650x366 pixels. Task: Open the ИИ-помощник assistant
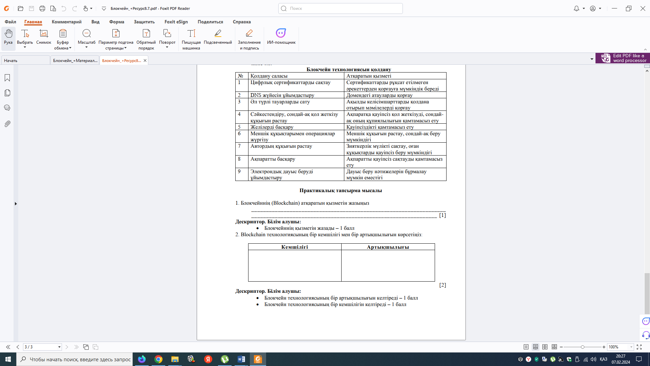(x=281, y=37)
